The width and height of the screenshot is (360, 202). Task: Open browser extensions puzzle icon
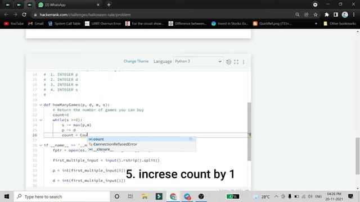326,15
